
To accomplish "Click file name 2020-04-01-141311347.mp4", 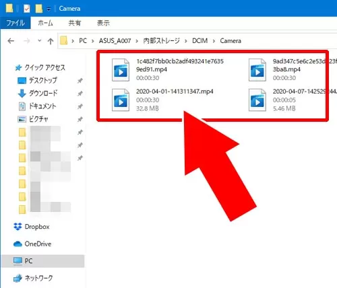I will 175,92.
